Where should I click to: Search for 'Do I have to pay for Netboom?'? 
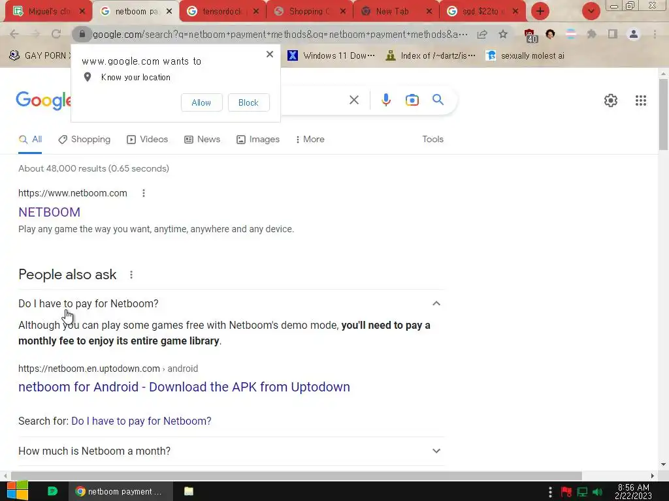point(141,421)
